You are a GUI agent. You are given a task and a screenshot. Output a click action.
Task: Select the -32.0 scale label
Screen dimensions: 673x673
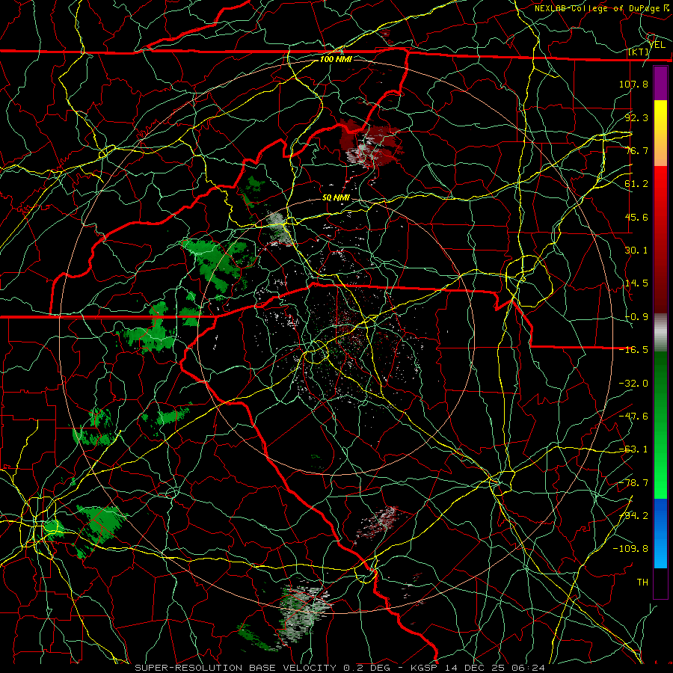coord(633,384)
